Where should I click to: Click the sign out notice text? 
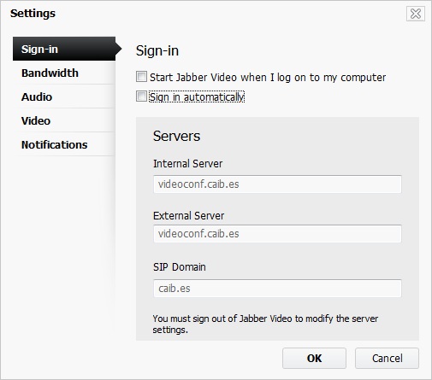265,324
